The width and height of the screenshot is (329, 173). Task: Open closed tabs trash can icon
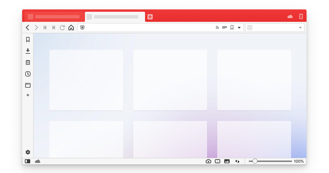[x=301, y=16]
